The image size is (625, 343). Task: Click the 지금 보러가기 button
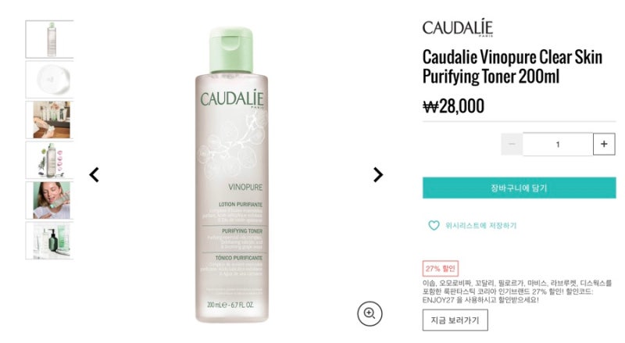(455, 320)
